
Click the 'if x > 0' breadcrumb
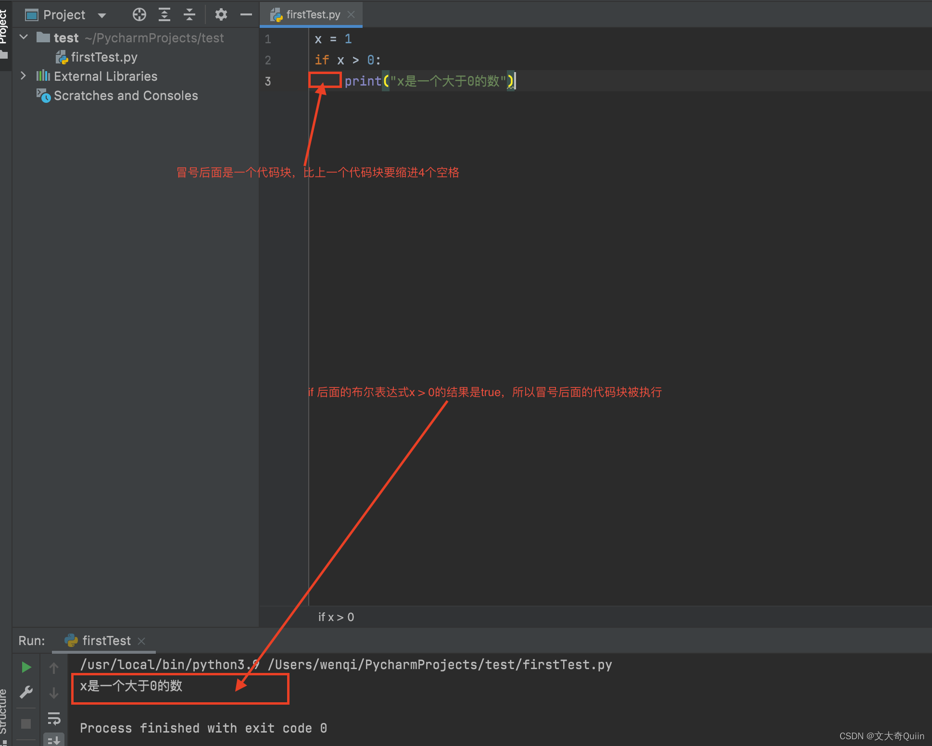[336, 617]
